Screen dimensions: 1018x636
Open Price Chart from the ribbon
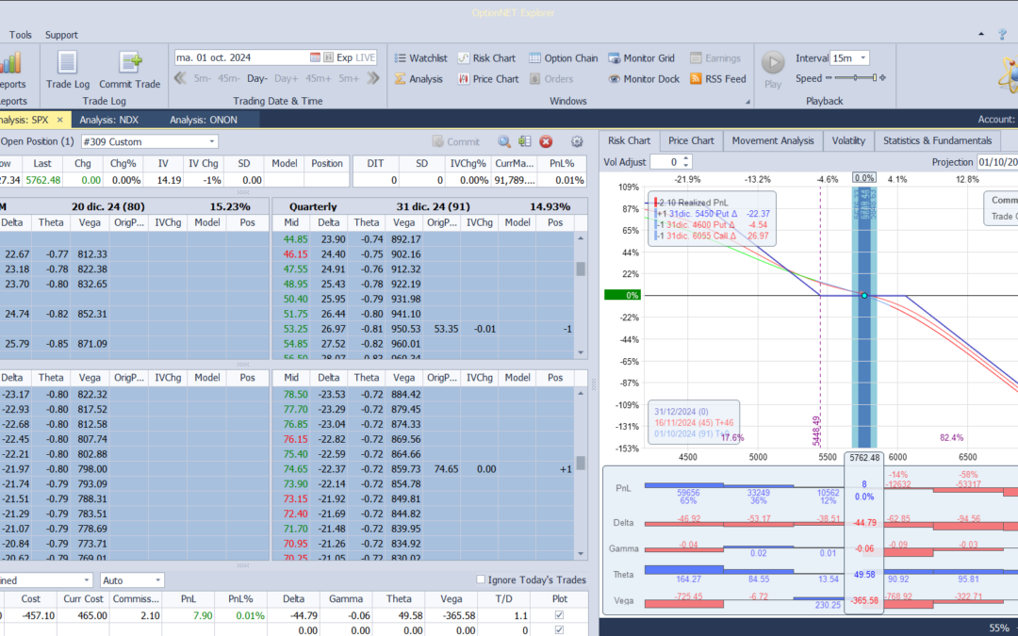pos(488,78)
